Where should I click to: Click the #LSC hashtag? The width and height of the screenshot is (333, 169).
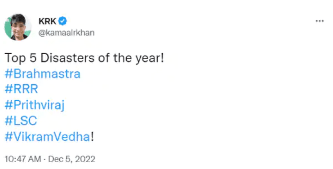click(21, 121)
